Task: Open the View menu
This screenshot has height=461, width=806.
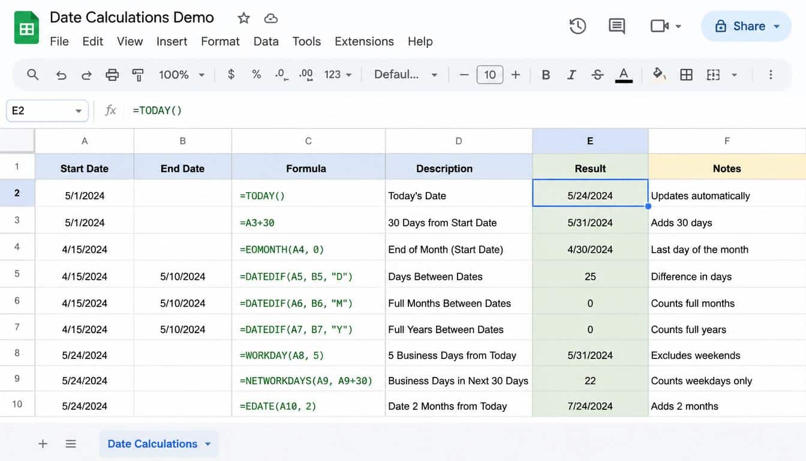Action: pyautogui.click(x=130, y=41)
